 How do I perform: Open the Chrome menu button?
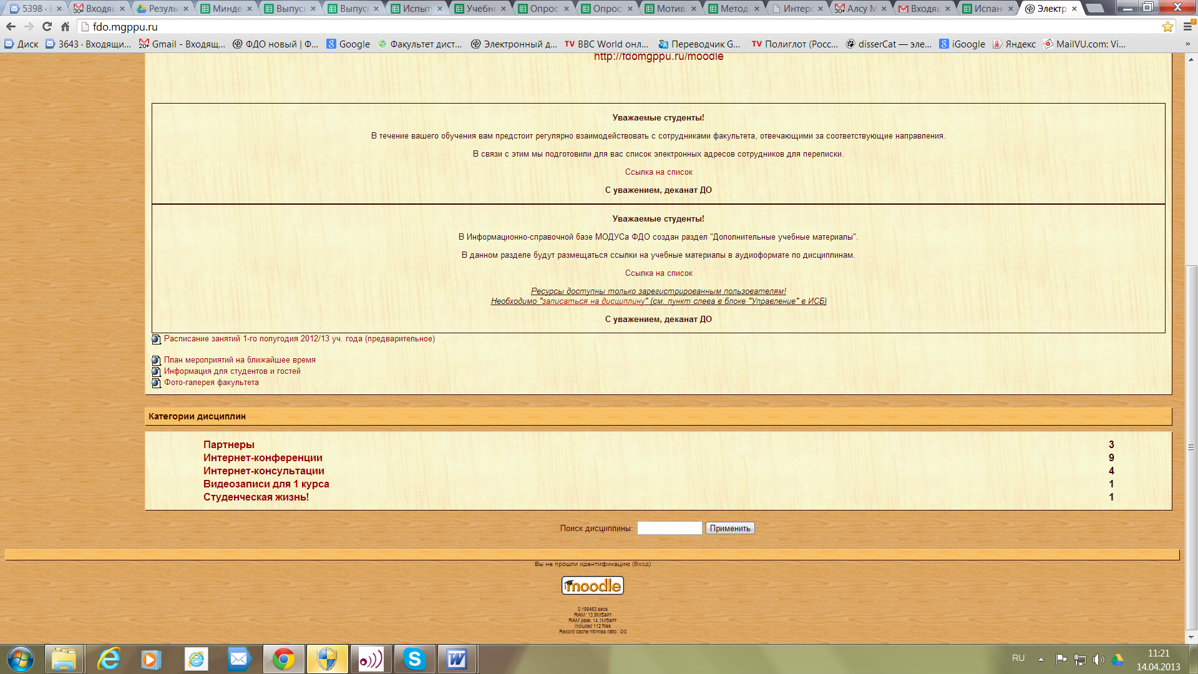pyautogui.click(x=1188, y=27)
